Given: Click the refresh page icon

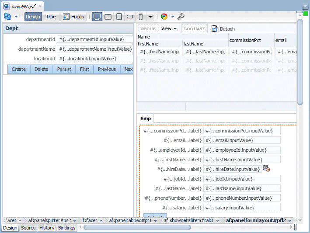Looking at the screenshot, I should (x=7, y=17).
